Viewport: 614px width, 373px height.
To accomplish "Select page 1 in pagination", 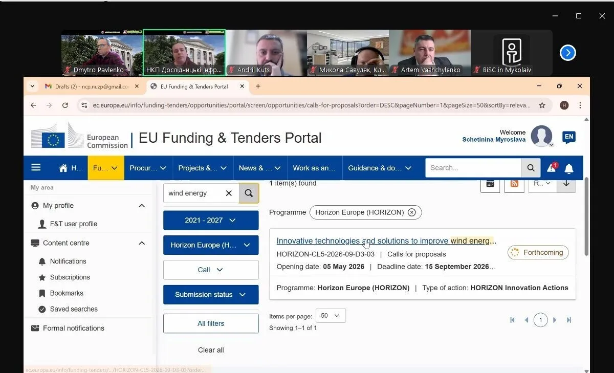I will click(540, 320).
